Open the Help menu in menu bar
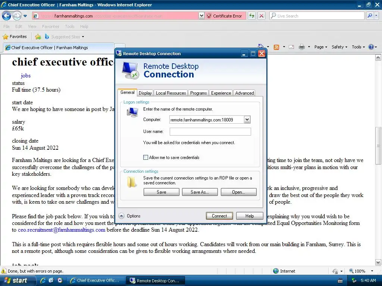Viewport: 382px width, 286px height. (84, 26)
